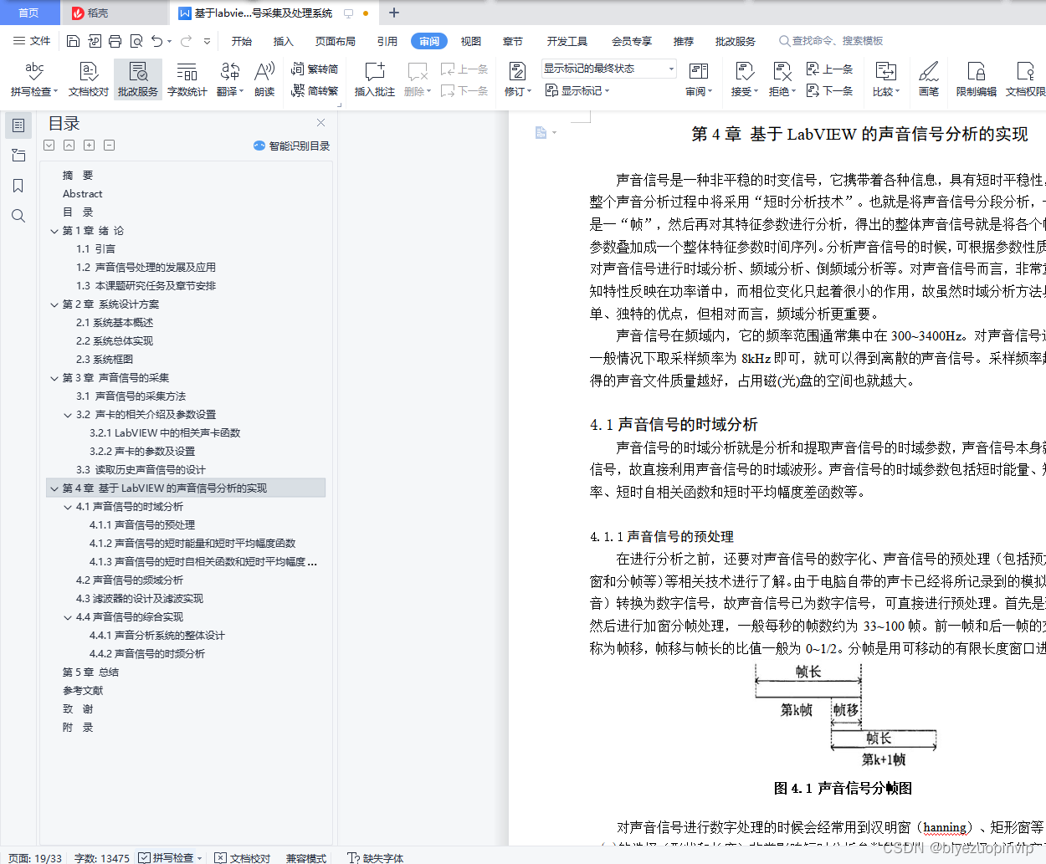Image resolution: width=1046 pixels, height=864 pixels.
Task: Jump to Abstract in outline
Action: click(83, 194)
